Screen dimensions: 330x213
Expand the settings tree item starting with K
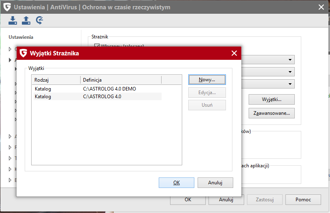click(10, 169)
